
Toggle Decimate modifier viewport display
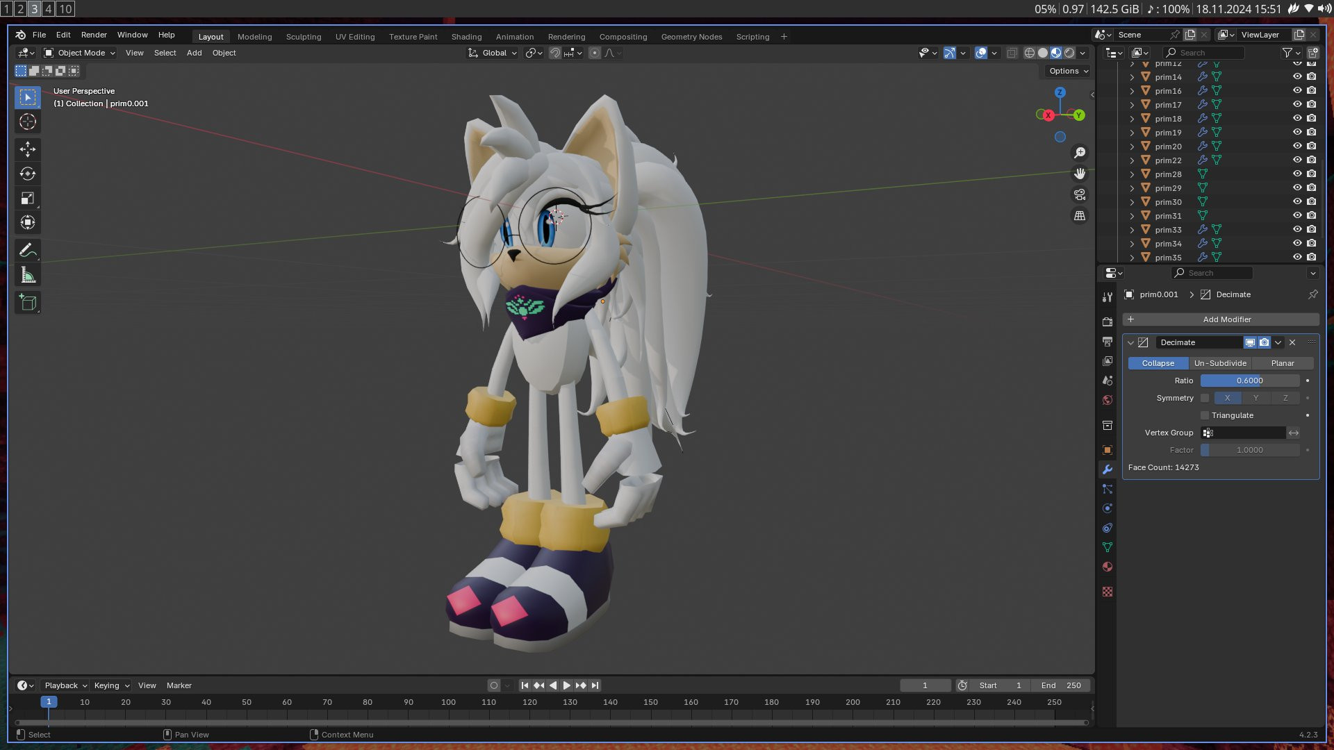pos(1250,342)
